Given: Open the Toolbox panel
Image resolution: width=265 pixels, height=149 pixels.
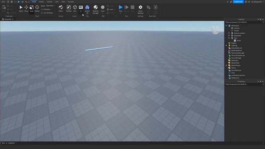Looking at the screenshot, I should point(69,8).
